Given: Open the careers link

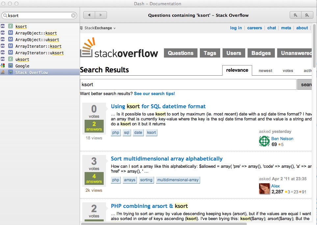Looking at the screenshot, I should (x=254, y=28).
